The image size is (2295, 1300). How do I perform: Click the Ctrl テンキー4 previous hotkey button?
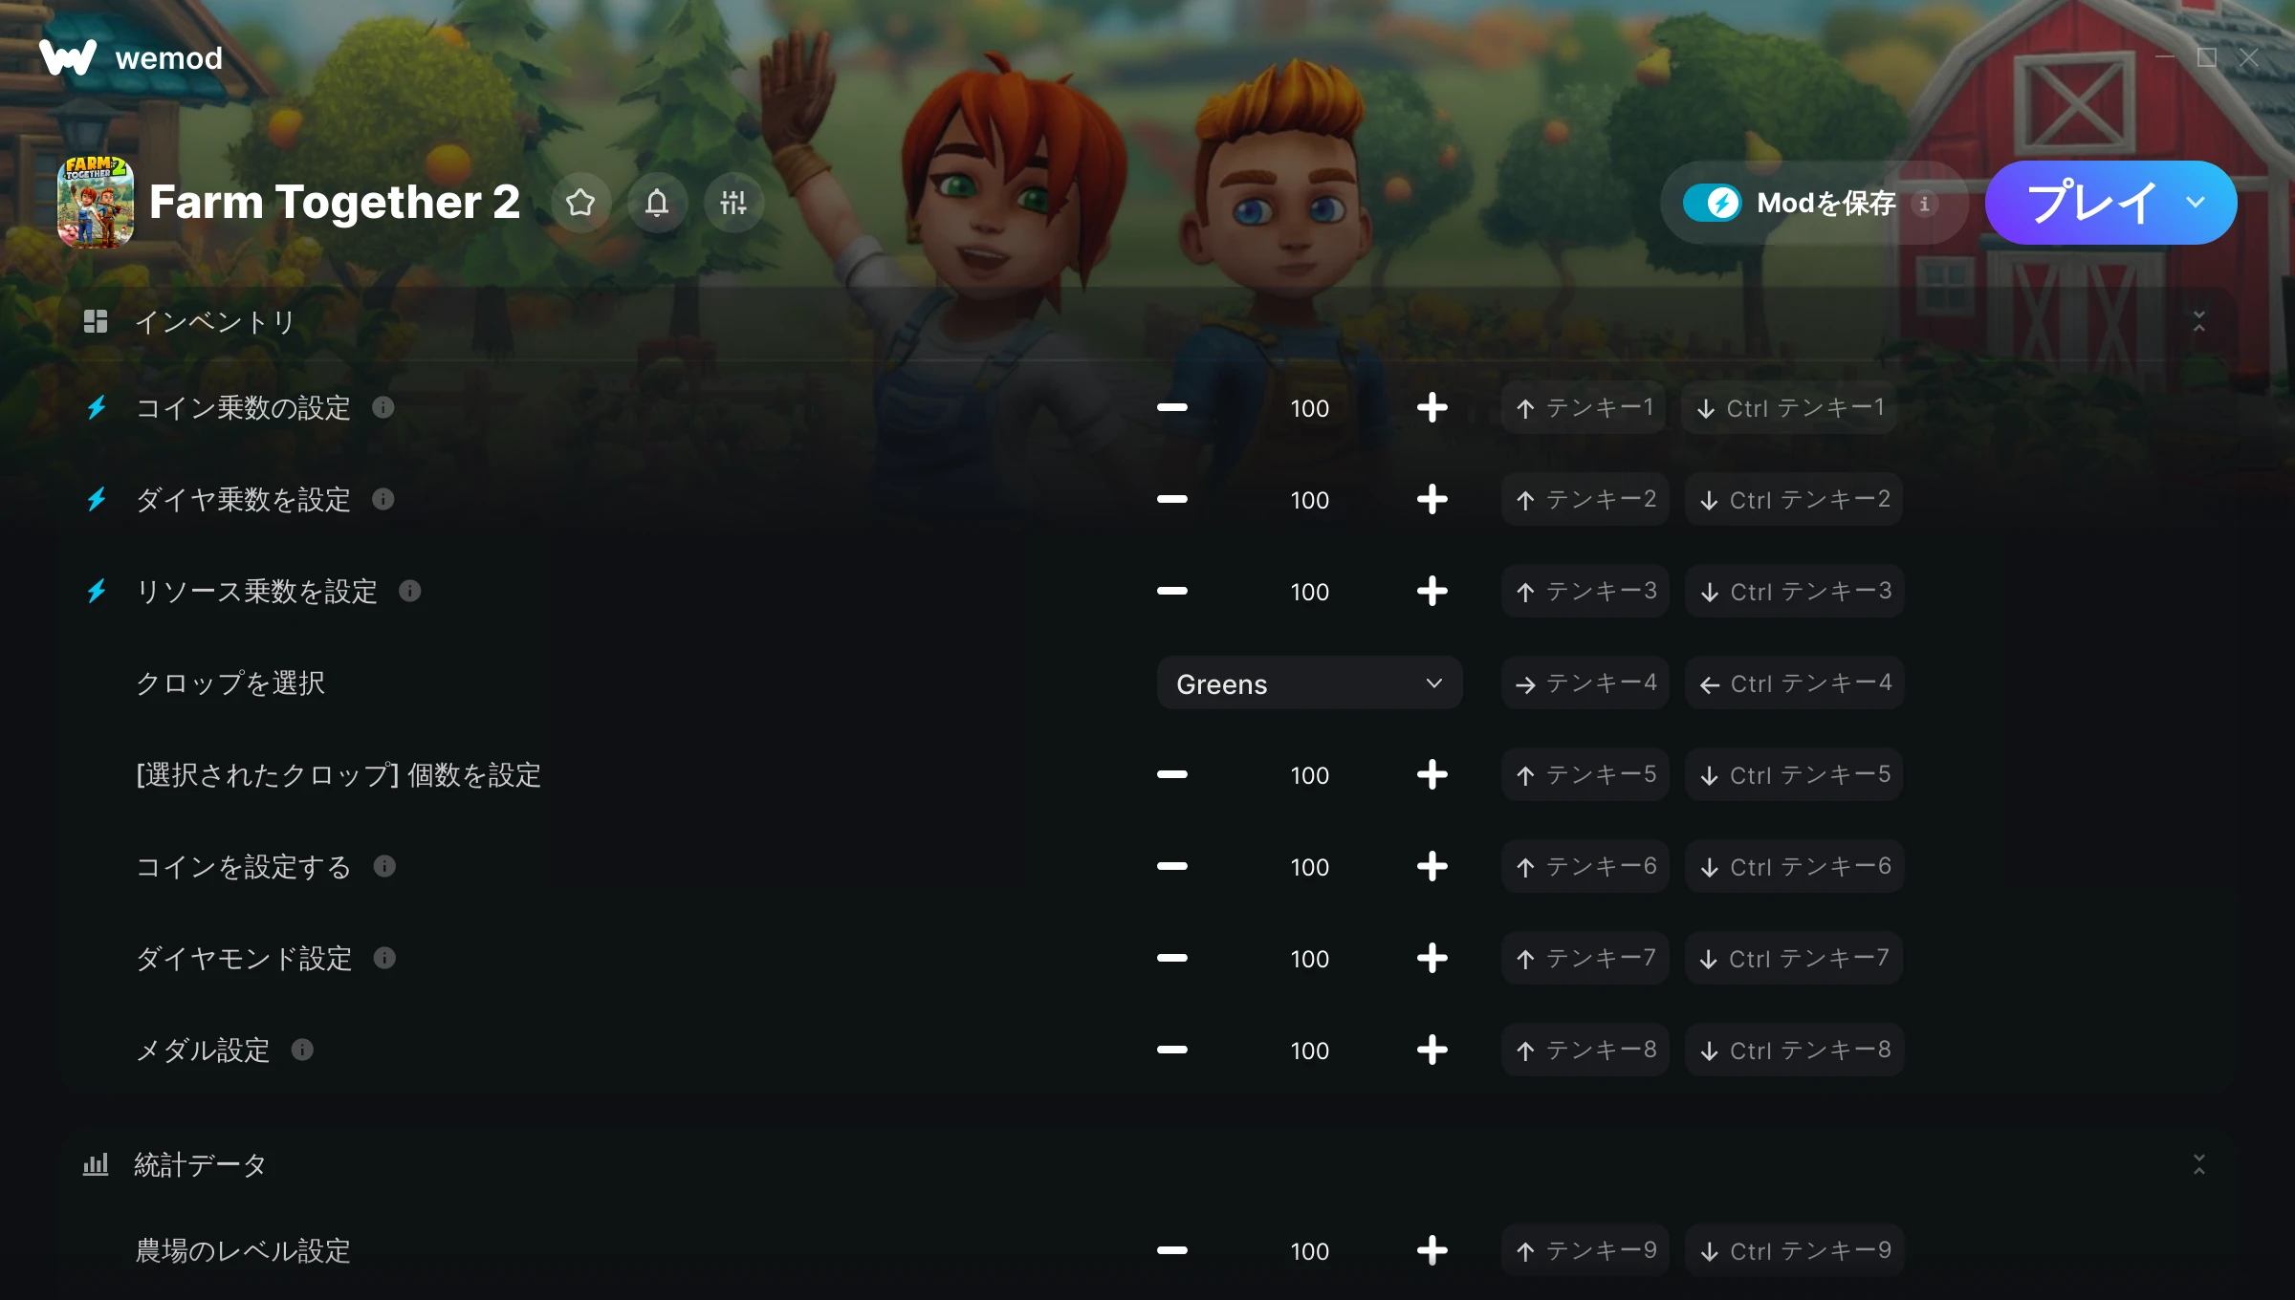pyautogui.click(x=1794, y=683)
